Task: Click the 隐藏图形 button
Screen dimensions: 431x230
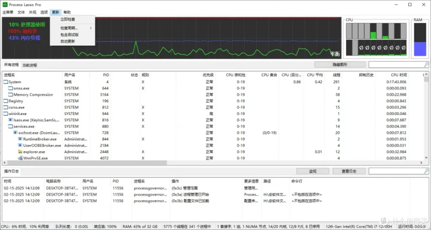Action: pos(340,64)
